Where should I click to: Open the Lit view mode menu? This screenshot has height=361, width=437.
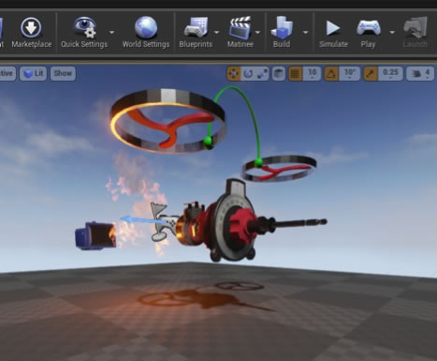pyautogui.click(x=34, y=74)
